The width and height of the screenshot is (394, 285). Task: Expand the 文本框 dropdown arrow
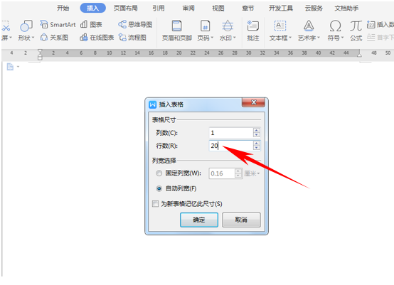[x=290, y=38]
